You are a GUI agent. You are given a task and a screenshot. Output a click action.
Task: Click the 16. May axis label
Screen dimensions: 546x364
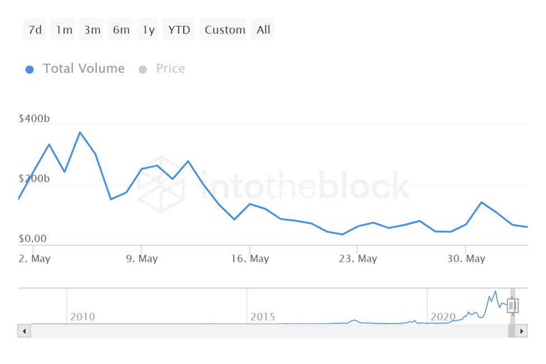coord(250,259)
